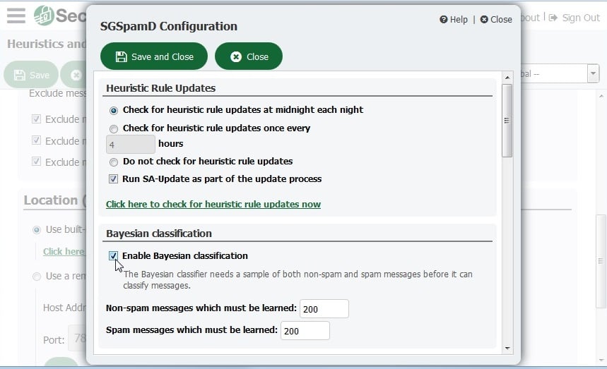Click Sign Out in the background page
This screenshot has height=369, width=607.
click(x=581, y=18)
